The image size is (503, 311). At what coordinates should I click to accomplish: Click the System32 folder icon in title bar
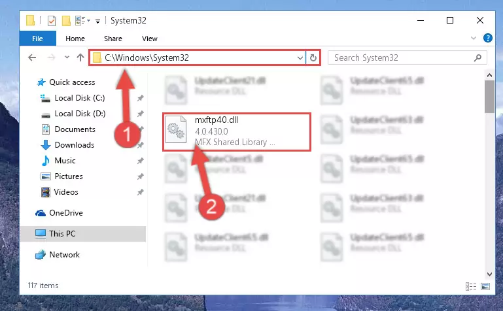[31, 20]
